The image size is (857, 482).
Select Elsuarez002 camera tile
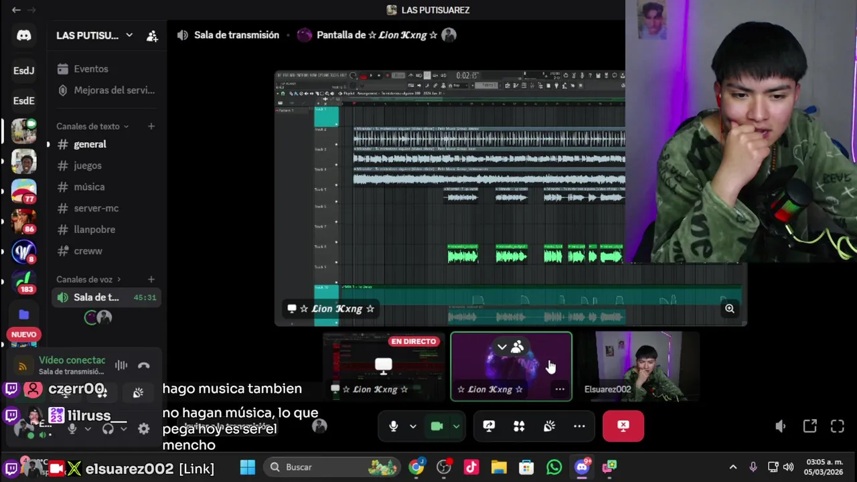[x=639, y=366]
